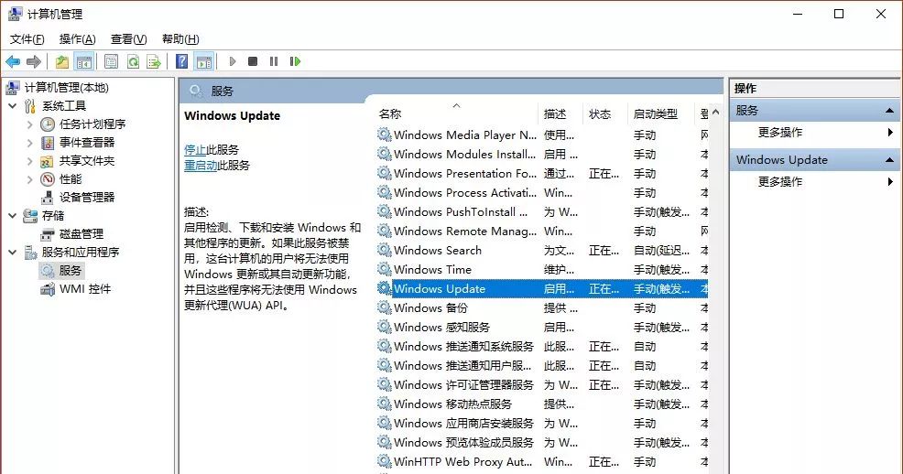
Task: Click the Pause Service toolbar icon
Action: click(x=274, y=61)
